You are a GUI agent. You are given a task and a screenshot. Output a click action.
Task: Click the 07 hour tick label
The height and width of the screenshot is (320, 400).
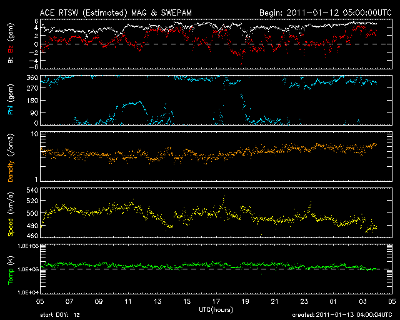(x=69, y=301)
